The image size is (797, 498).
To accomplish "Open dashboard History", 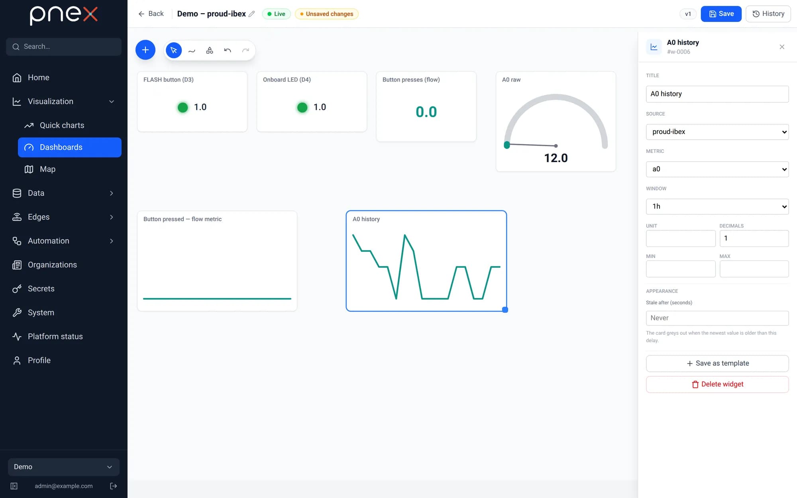I will click(768, 14).
